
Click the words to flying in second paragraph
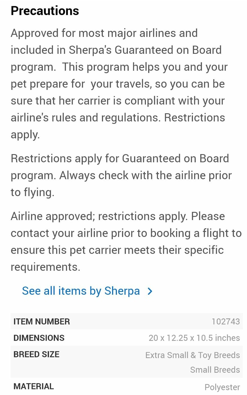pos(32,193)
